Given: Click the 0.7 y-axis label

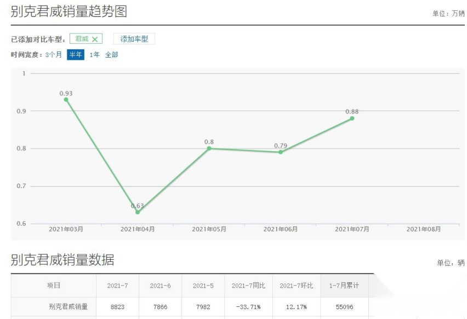Looking at the screenshot, I should tap(21, 186).
